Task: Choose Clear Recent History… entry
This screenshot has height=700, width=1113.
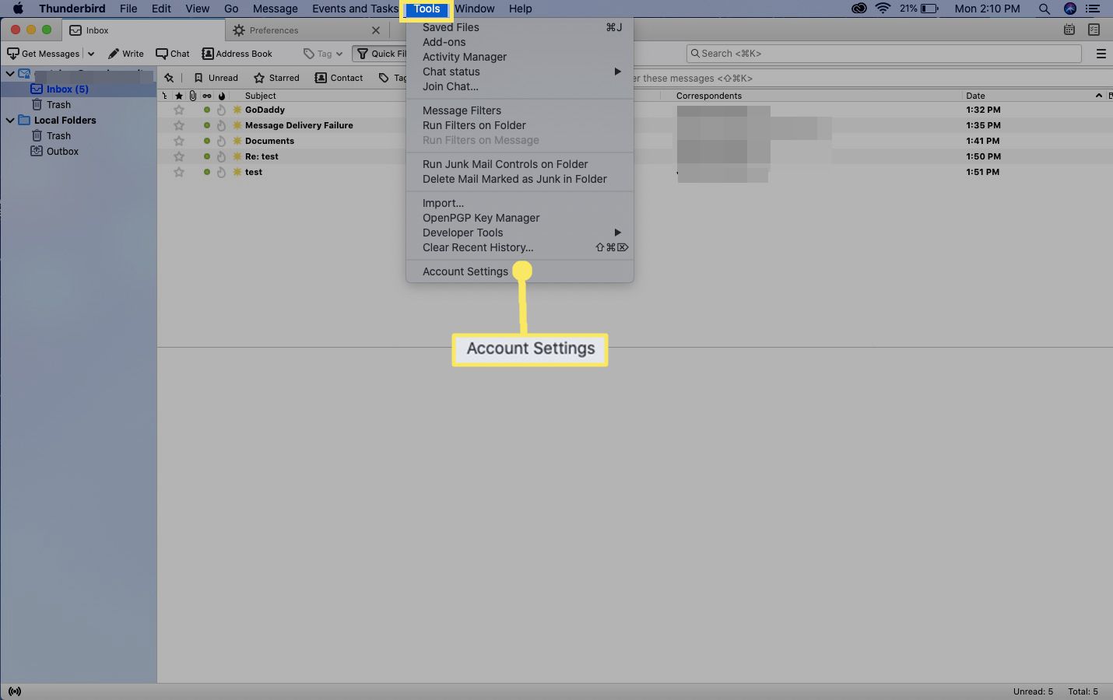Action: (x=478, y=247)
